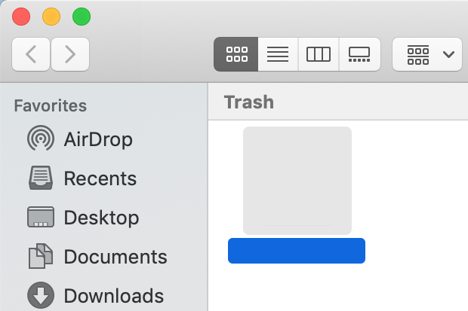Switch to icon grid view
Image resolution: width=468 pixels, height=311 pixels.
(x=236, y=54)
